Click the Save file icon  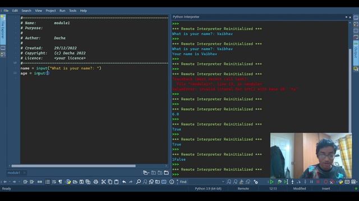(x=81, y=182)
